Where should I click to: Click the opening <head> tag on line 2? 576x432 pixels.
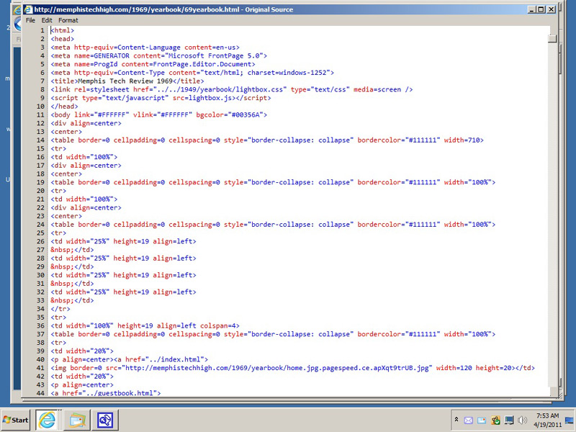63,39
